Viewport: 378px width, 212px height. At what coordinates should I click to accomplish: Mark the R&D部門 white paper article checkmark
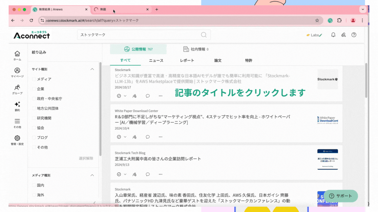click(x=119, y=137)
